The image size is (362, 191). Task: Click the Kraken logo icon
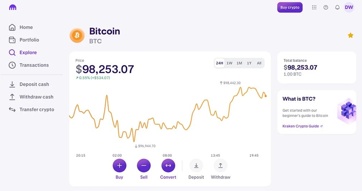13,7
